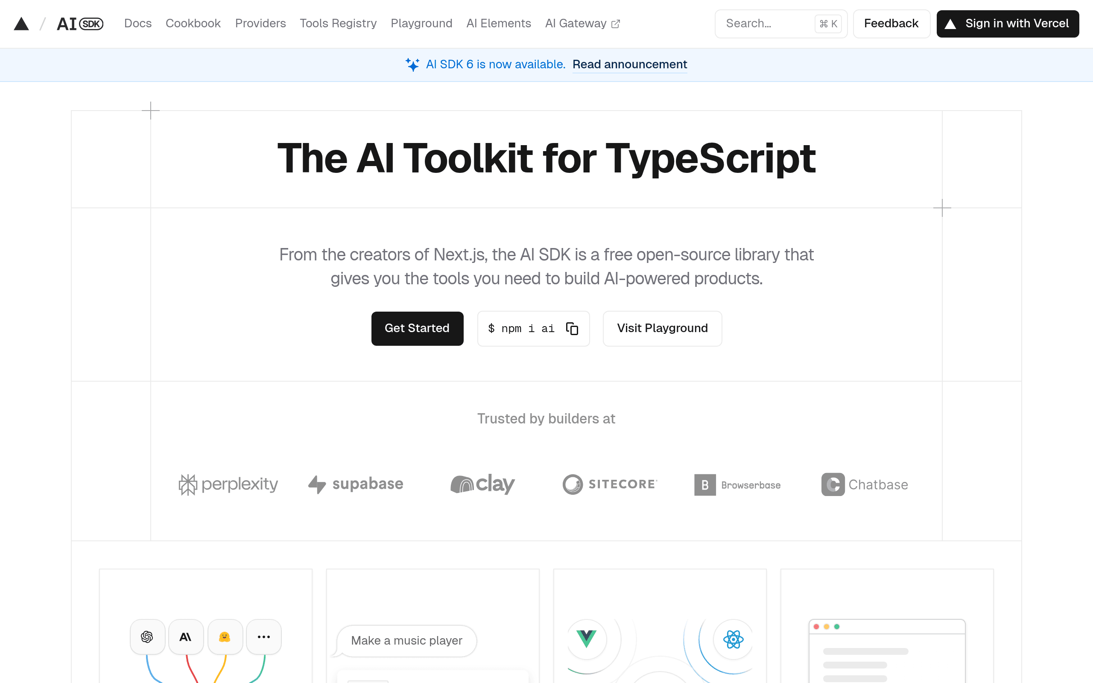
Task: Click the Vue framework icon
Action: click(x=586, y=639)
